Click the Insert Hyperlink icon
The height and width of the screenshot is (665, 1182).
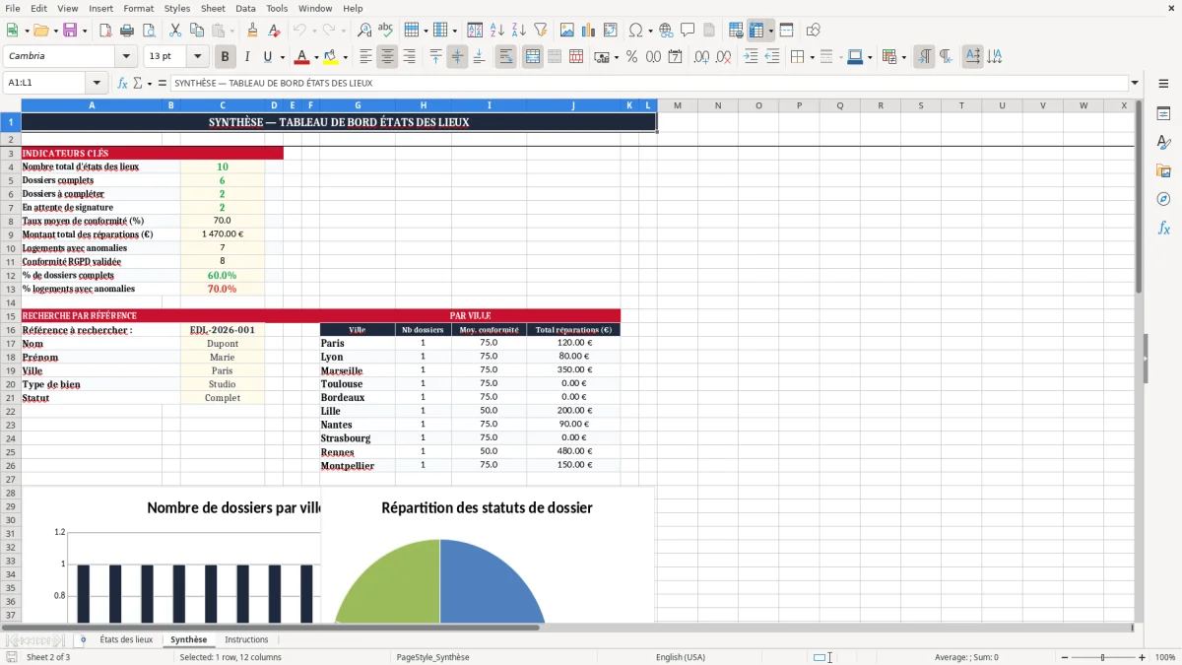coord(666,31)
